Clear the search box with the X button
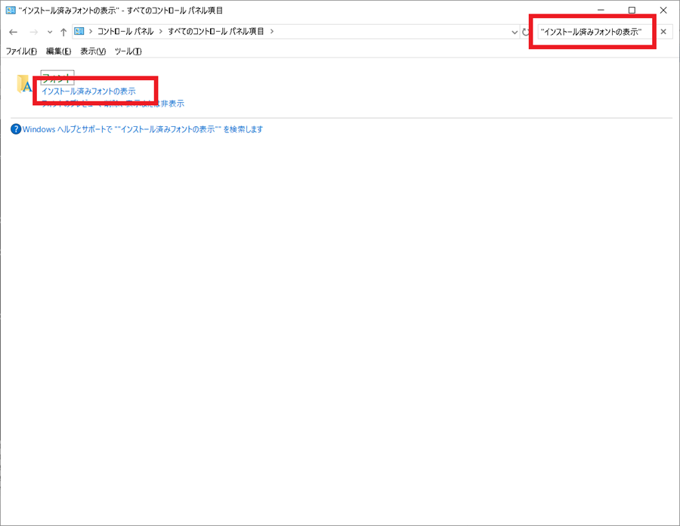This screenshot has width=680, height=526. [663, 31]
